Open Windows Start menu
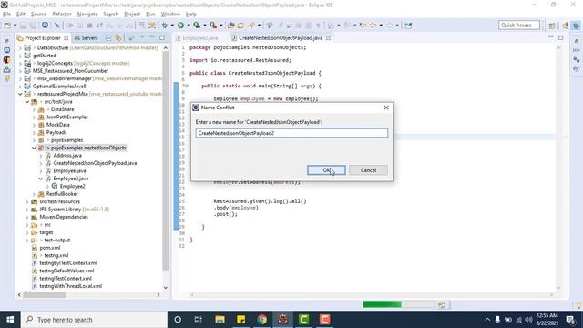 click(x=10, y=320)
